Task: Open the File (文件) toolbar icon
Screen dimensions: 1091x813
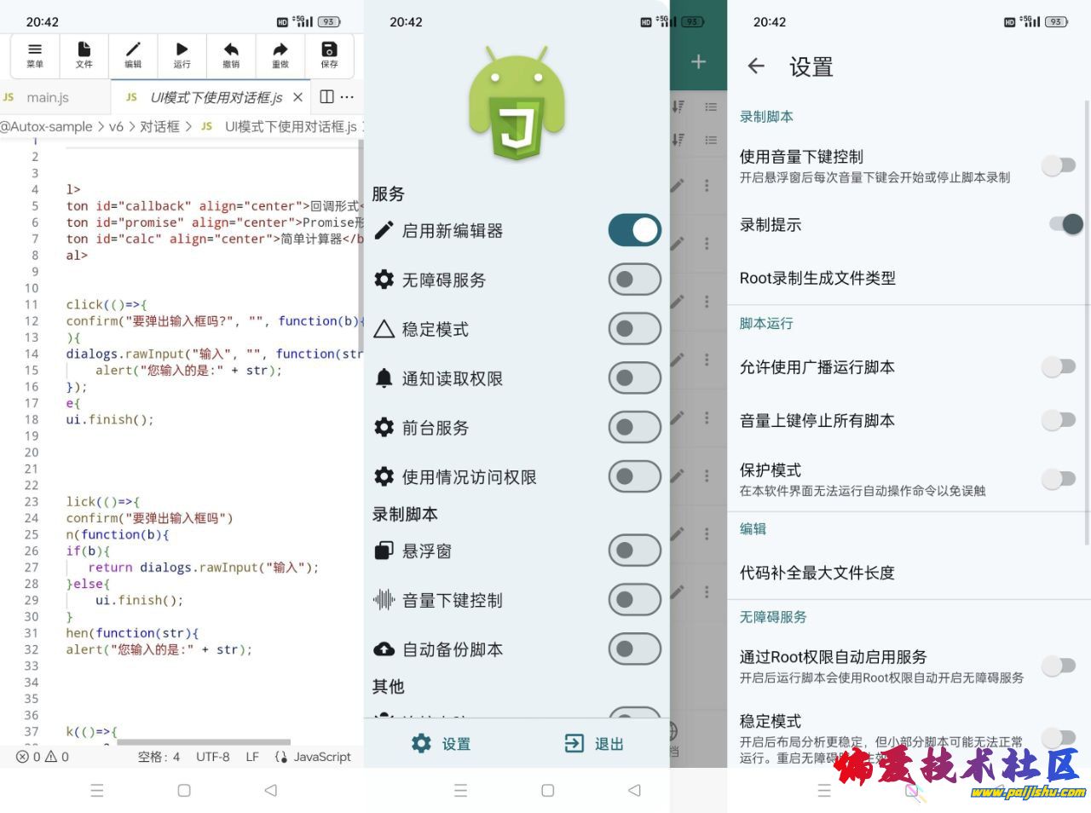Action: (84, 55)
